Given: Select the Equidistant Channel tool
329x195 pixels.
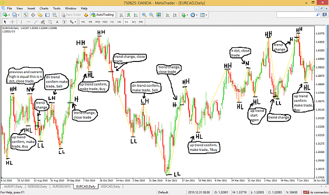Looking at the screenshot, I should (x=43, y=22).
